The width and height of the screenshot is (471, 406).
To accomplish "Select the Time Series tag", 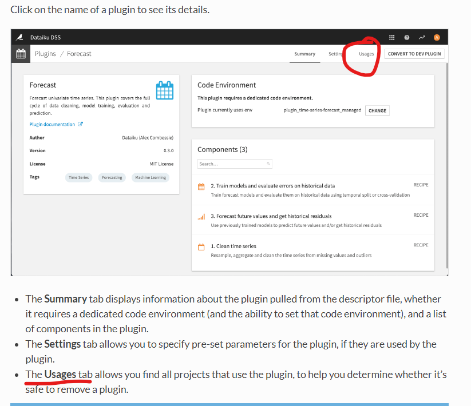I will [79, 177].
